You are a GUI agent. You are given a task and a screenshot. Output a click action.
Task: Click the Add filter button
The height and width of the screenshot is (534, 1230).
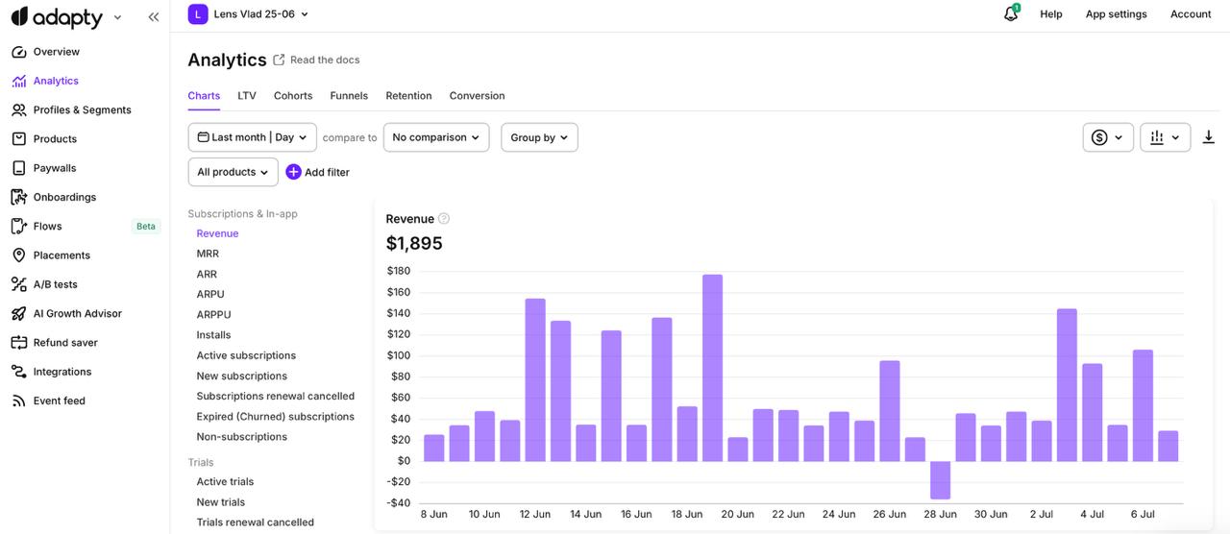click(x=318, y=172)
